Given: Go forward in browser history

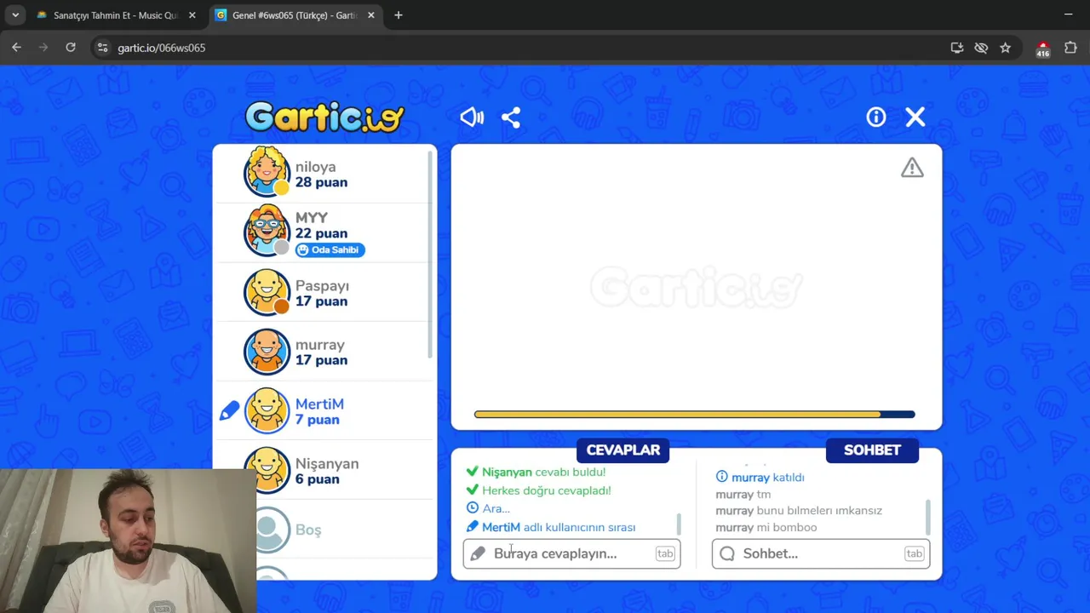Looking at the screenshot, I should point(43,48).
